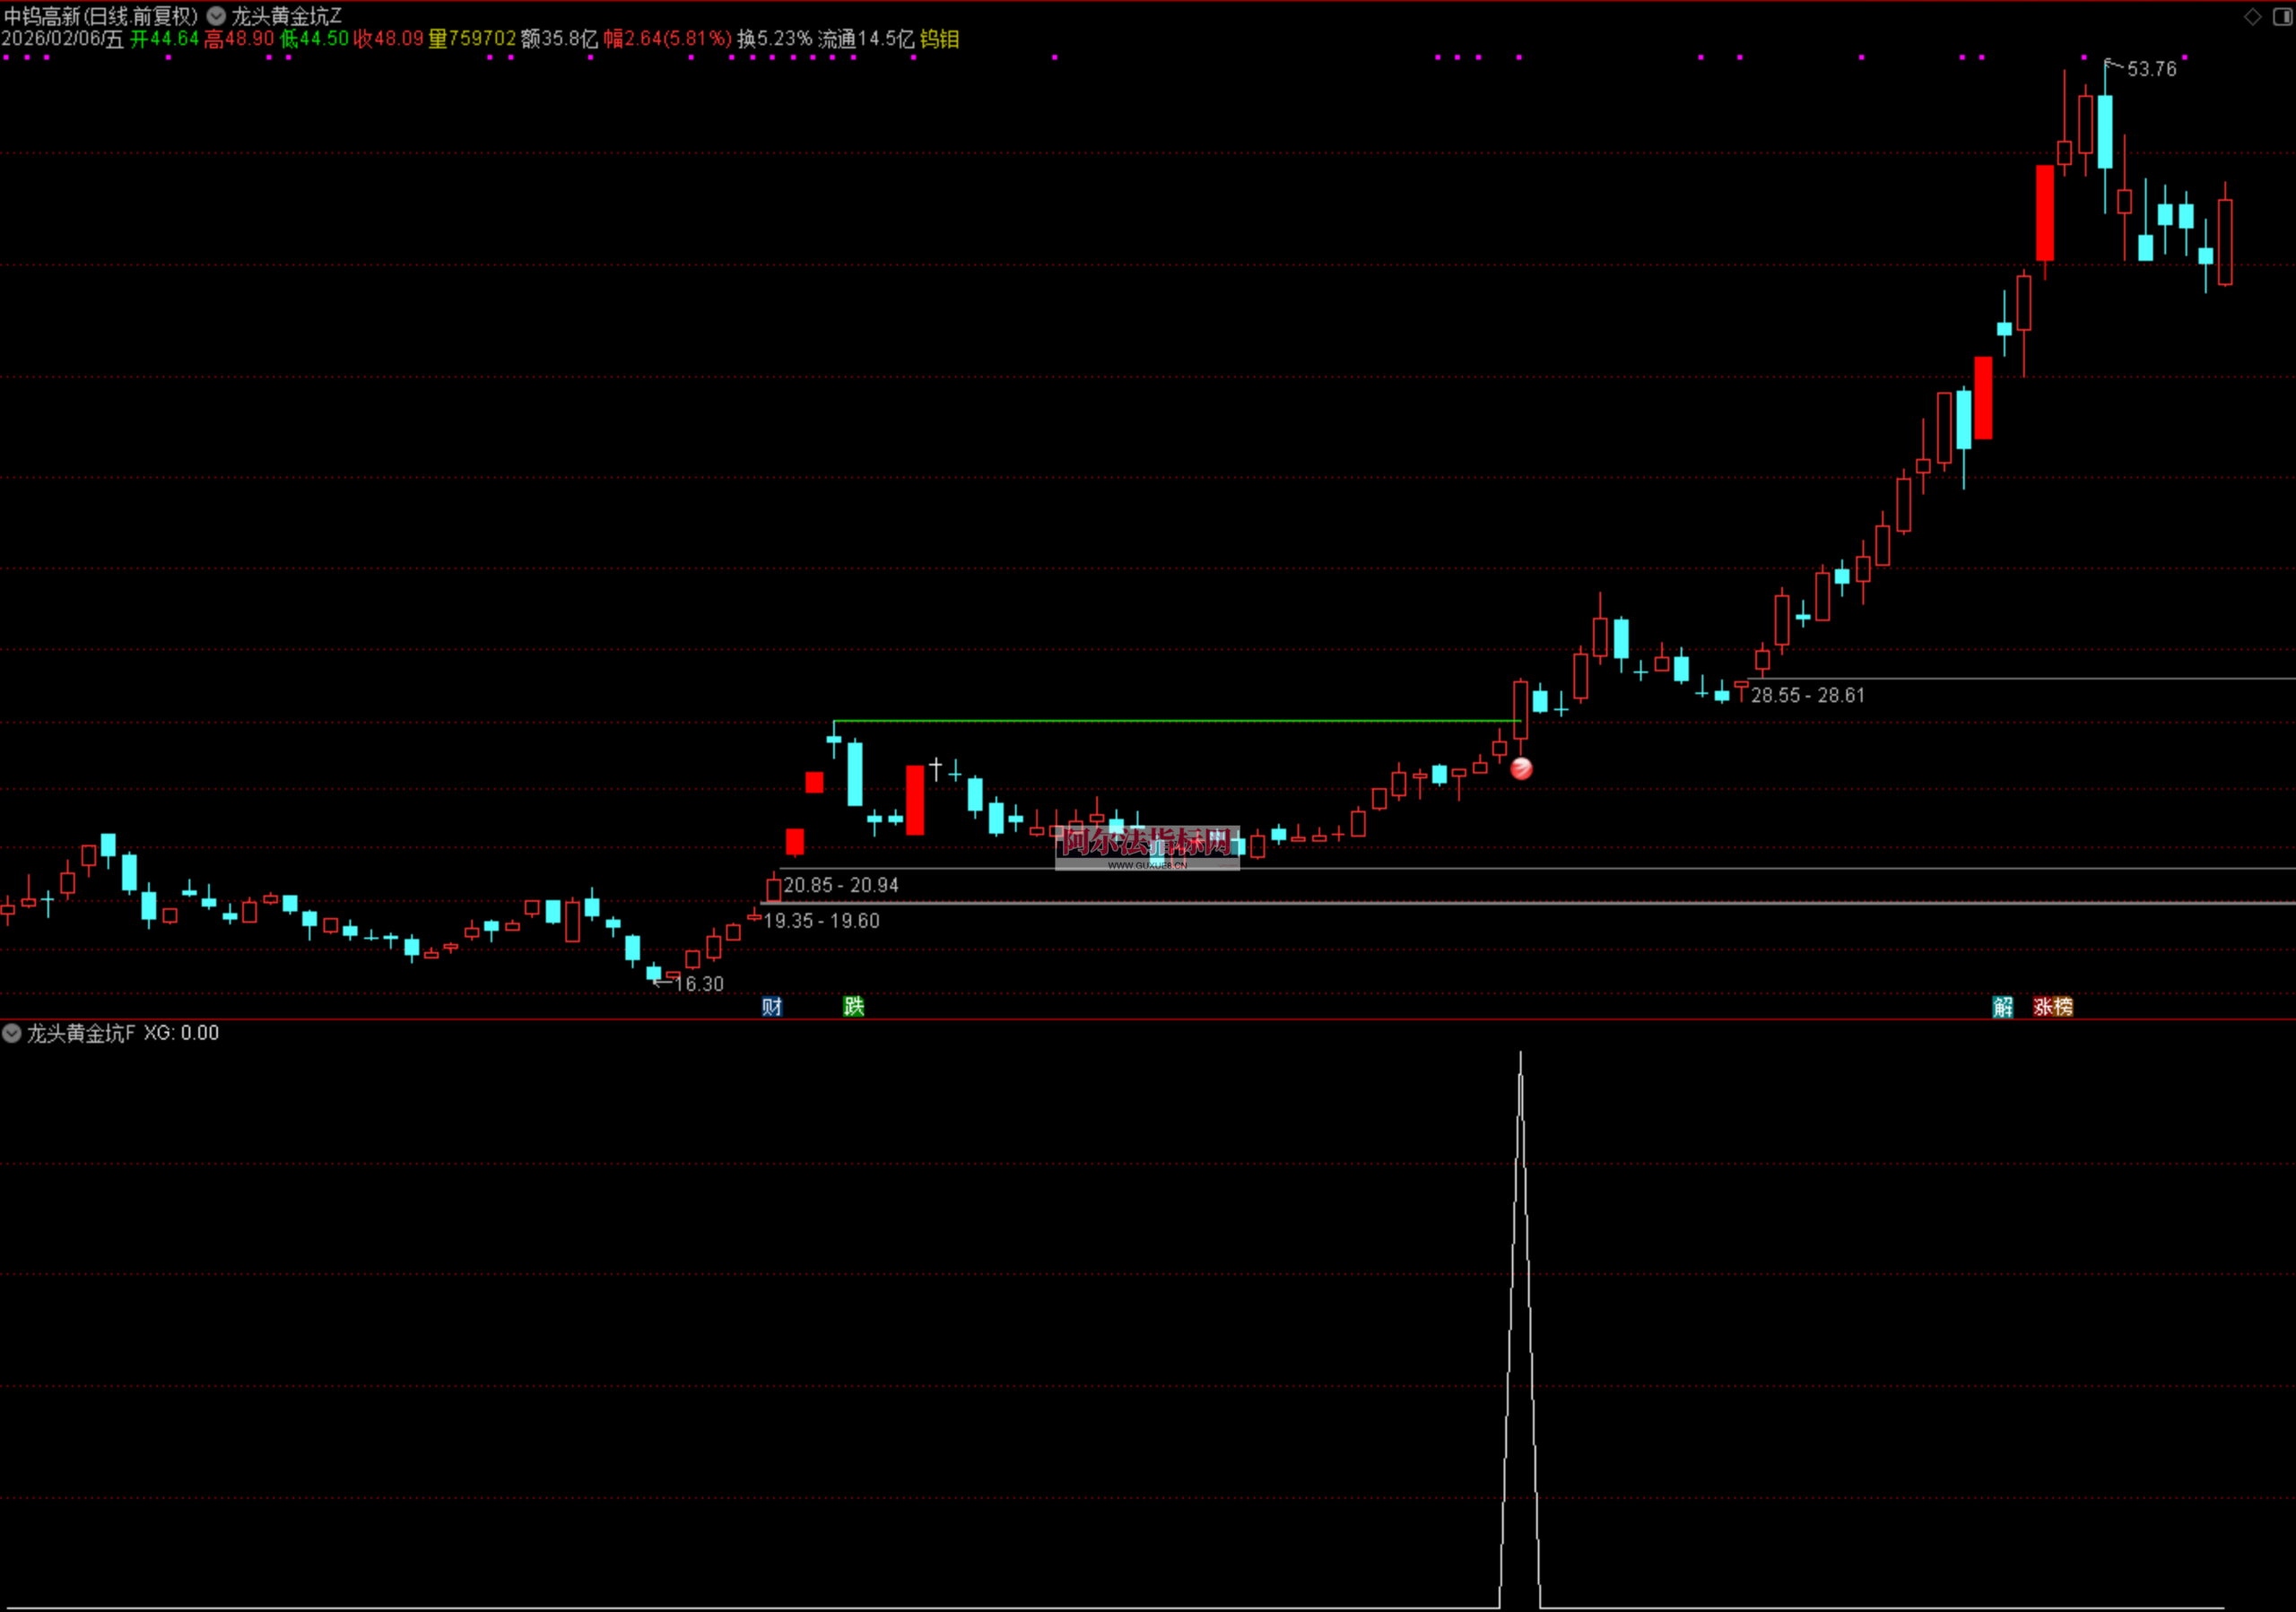The height and width of the screenshot is (1612, 2296).
Task: Click the 20.85 - 20.94 gap label
Action: tap(841, 885)
